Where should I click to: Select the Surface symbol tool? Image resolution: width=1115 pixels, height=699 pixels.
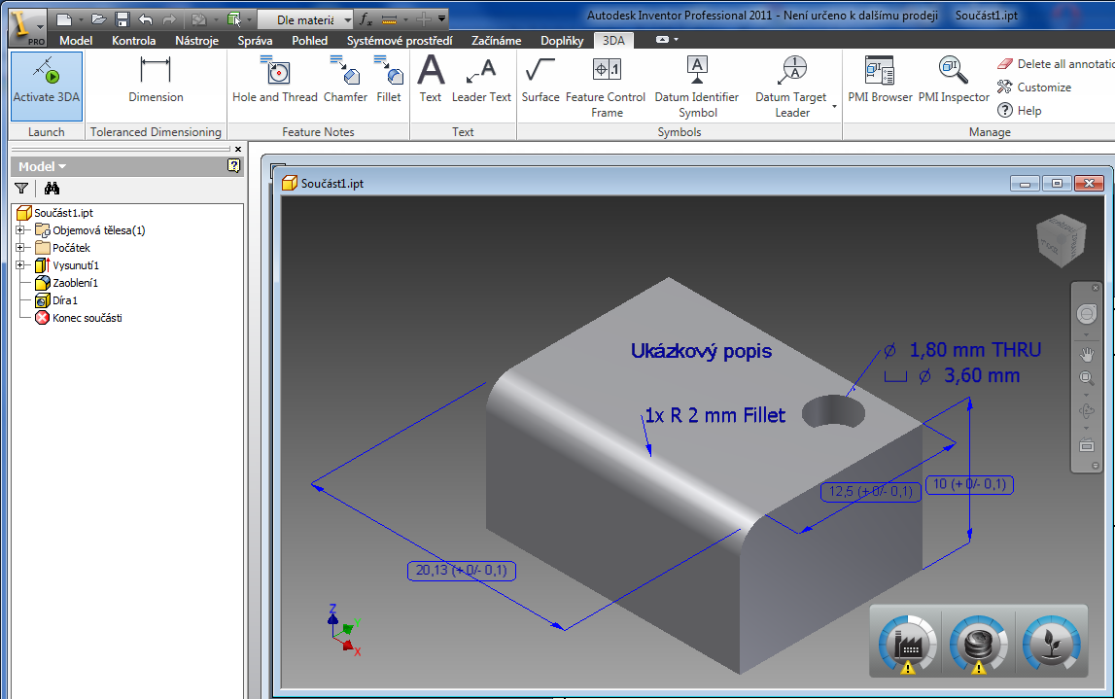point(540,81)
